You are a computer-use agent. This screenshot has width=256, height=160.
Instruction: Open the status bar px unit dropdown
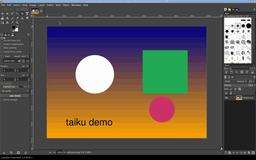[52, 152]
